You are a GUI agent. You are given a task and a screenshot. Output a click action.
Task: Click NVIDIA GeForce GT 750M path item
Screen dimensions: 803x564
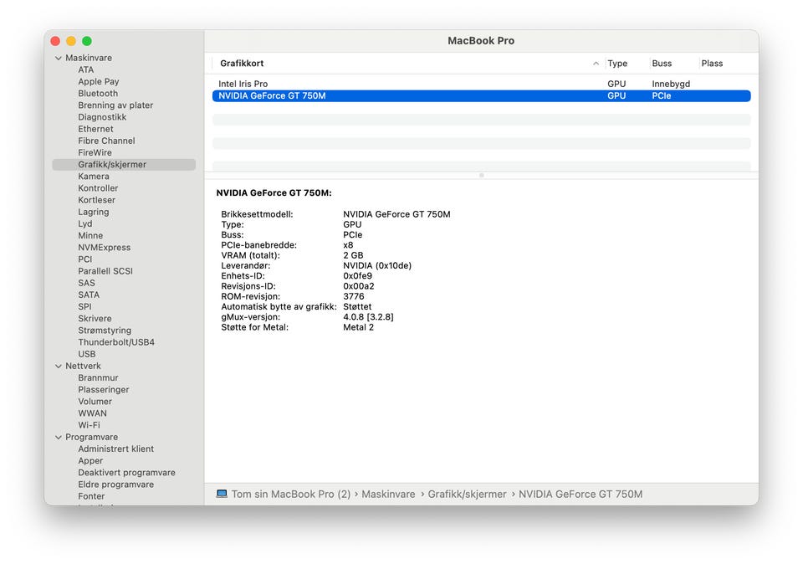(x=581, y=495)
